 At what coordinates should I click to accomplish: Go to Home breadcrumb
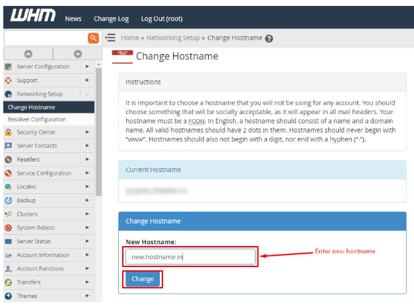point(130,38)
